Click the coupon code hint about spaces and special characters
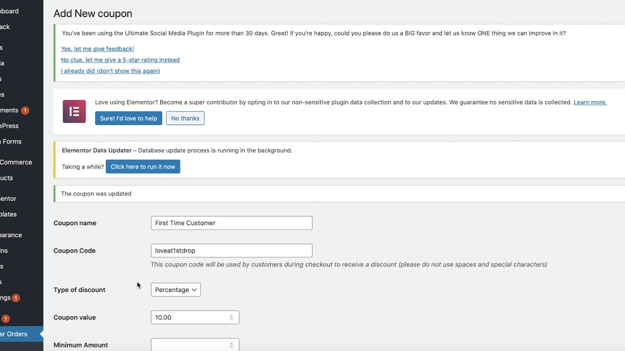Image resolution: width=625 pixels, height=351 pixels. point(349,264)
